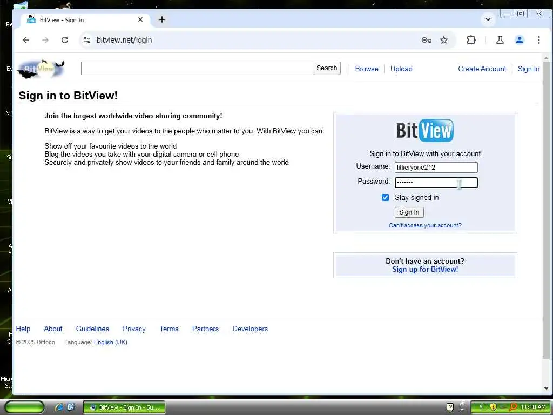
Task: Close the BitView - Sign In tab
Action: coord(140,19)
